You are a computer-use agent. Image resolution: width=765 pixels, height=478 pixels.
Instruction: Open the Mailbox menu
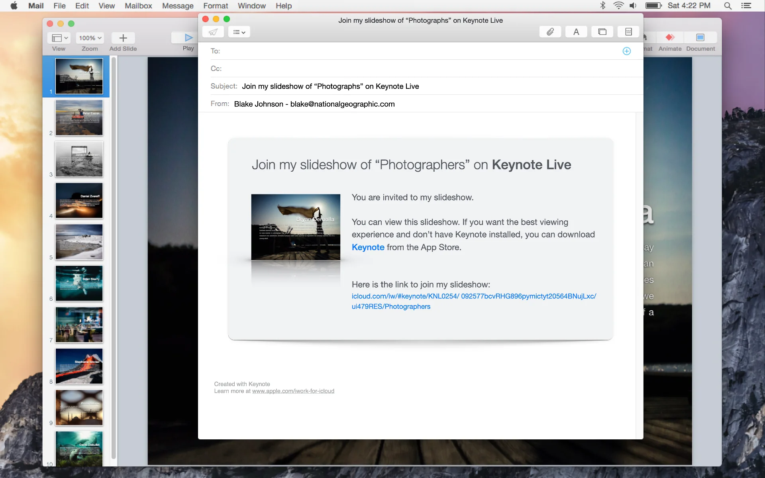click(138, 6)
